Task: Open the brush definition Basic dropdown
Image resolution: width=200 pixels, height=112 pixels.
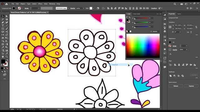Action: pos(68,8)
